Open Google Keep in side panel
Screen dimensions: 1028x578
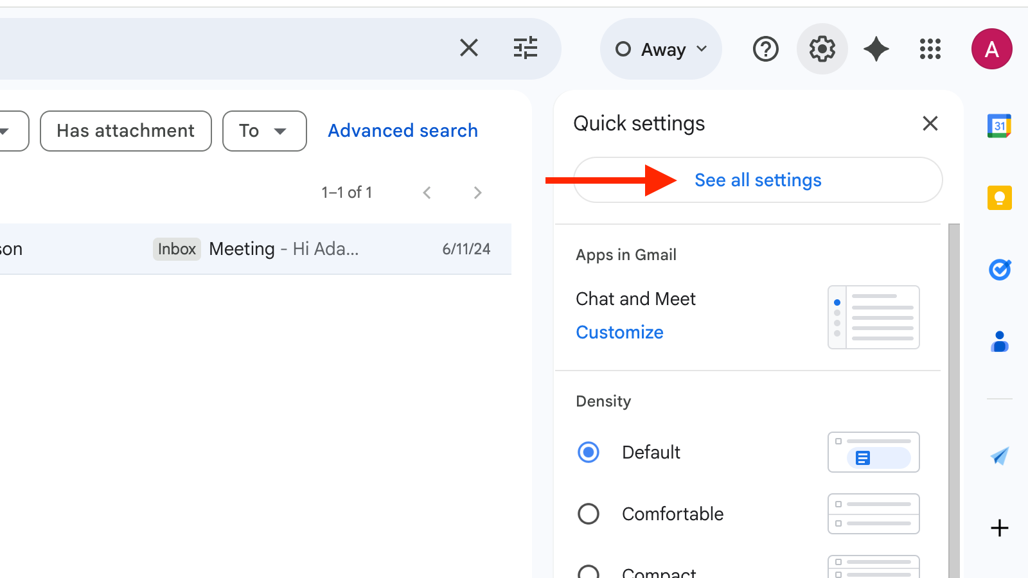pos(999,198)
